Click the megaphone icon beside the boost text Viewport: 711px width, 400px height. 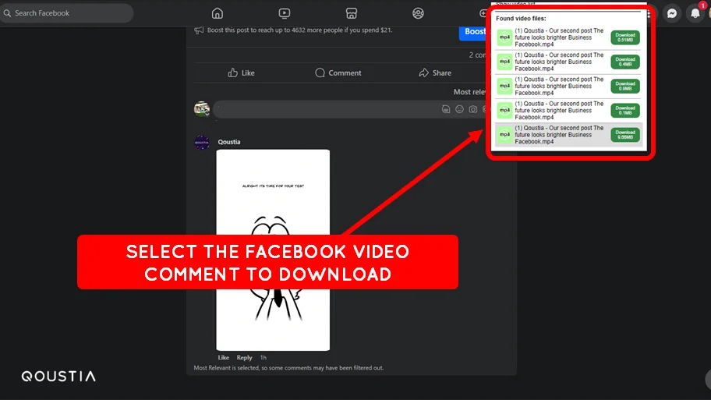(x=199, y=30)
